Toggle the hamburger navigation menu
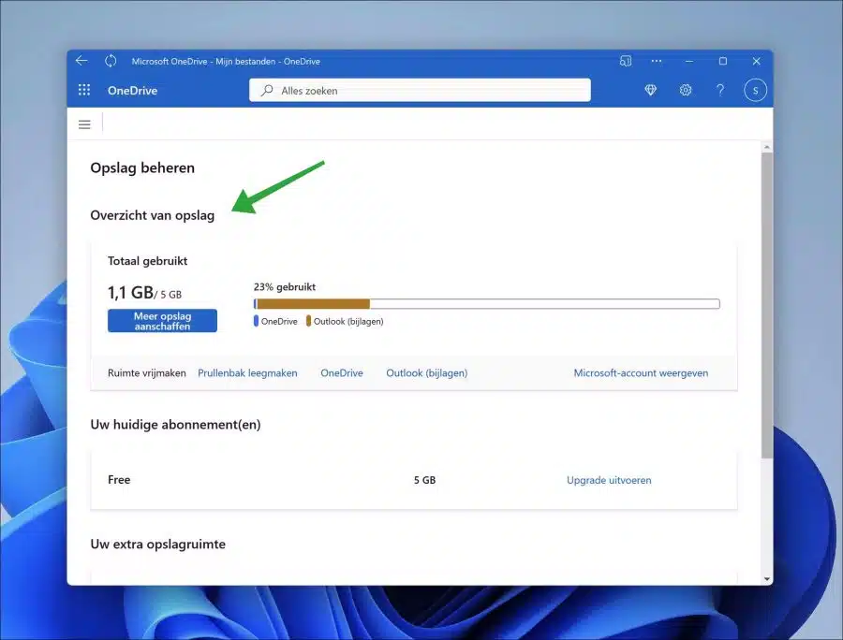843x640 pixels. coord(84,124)
